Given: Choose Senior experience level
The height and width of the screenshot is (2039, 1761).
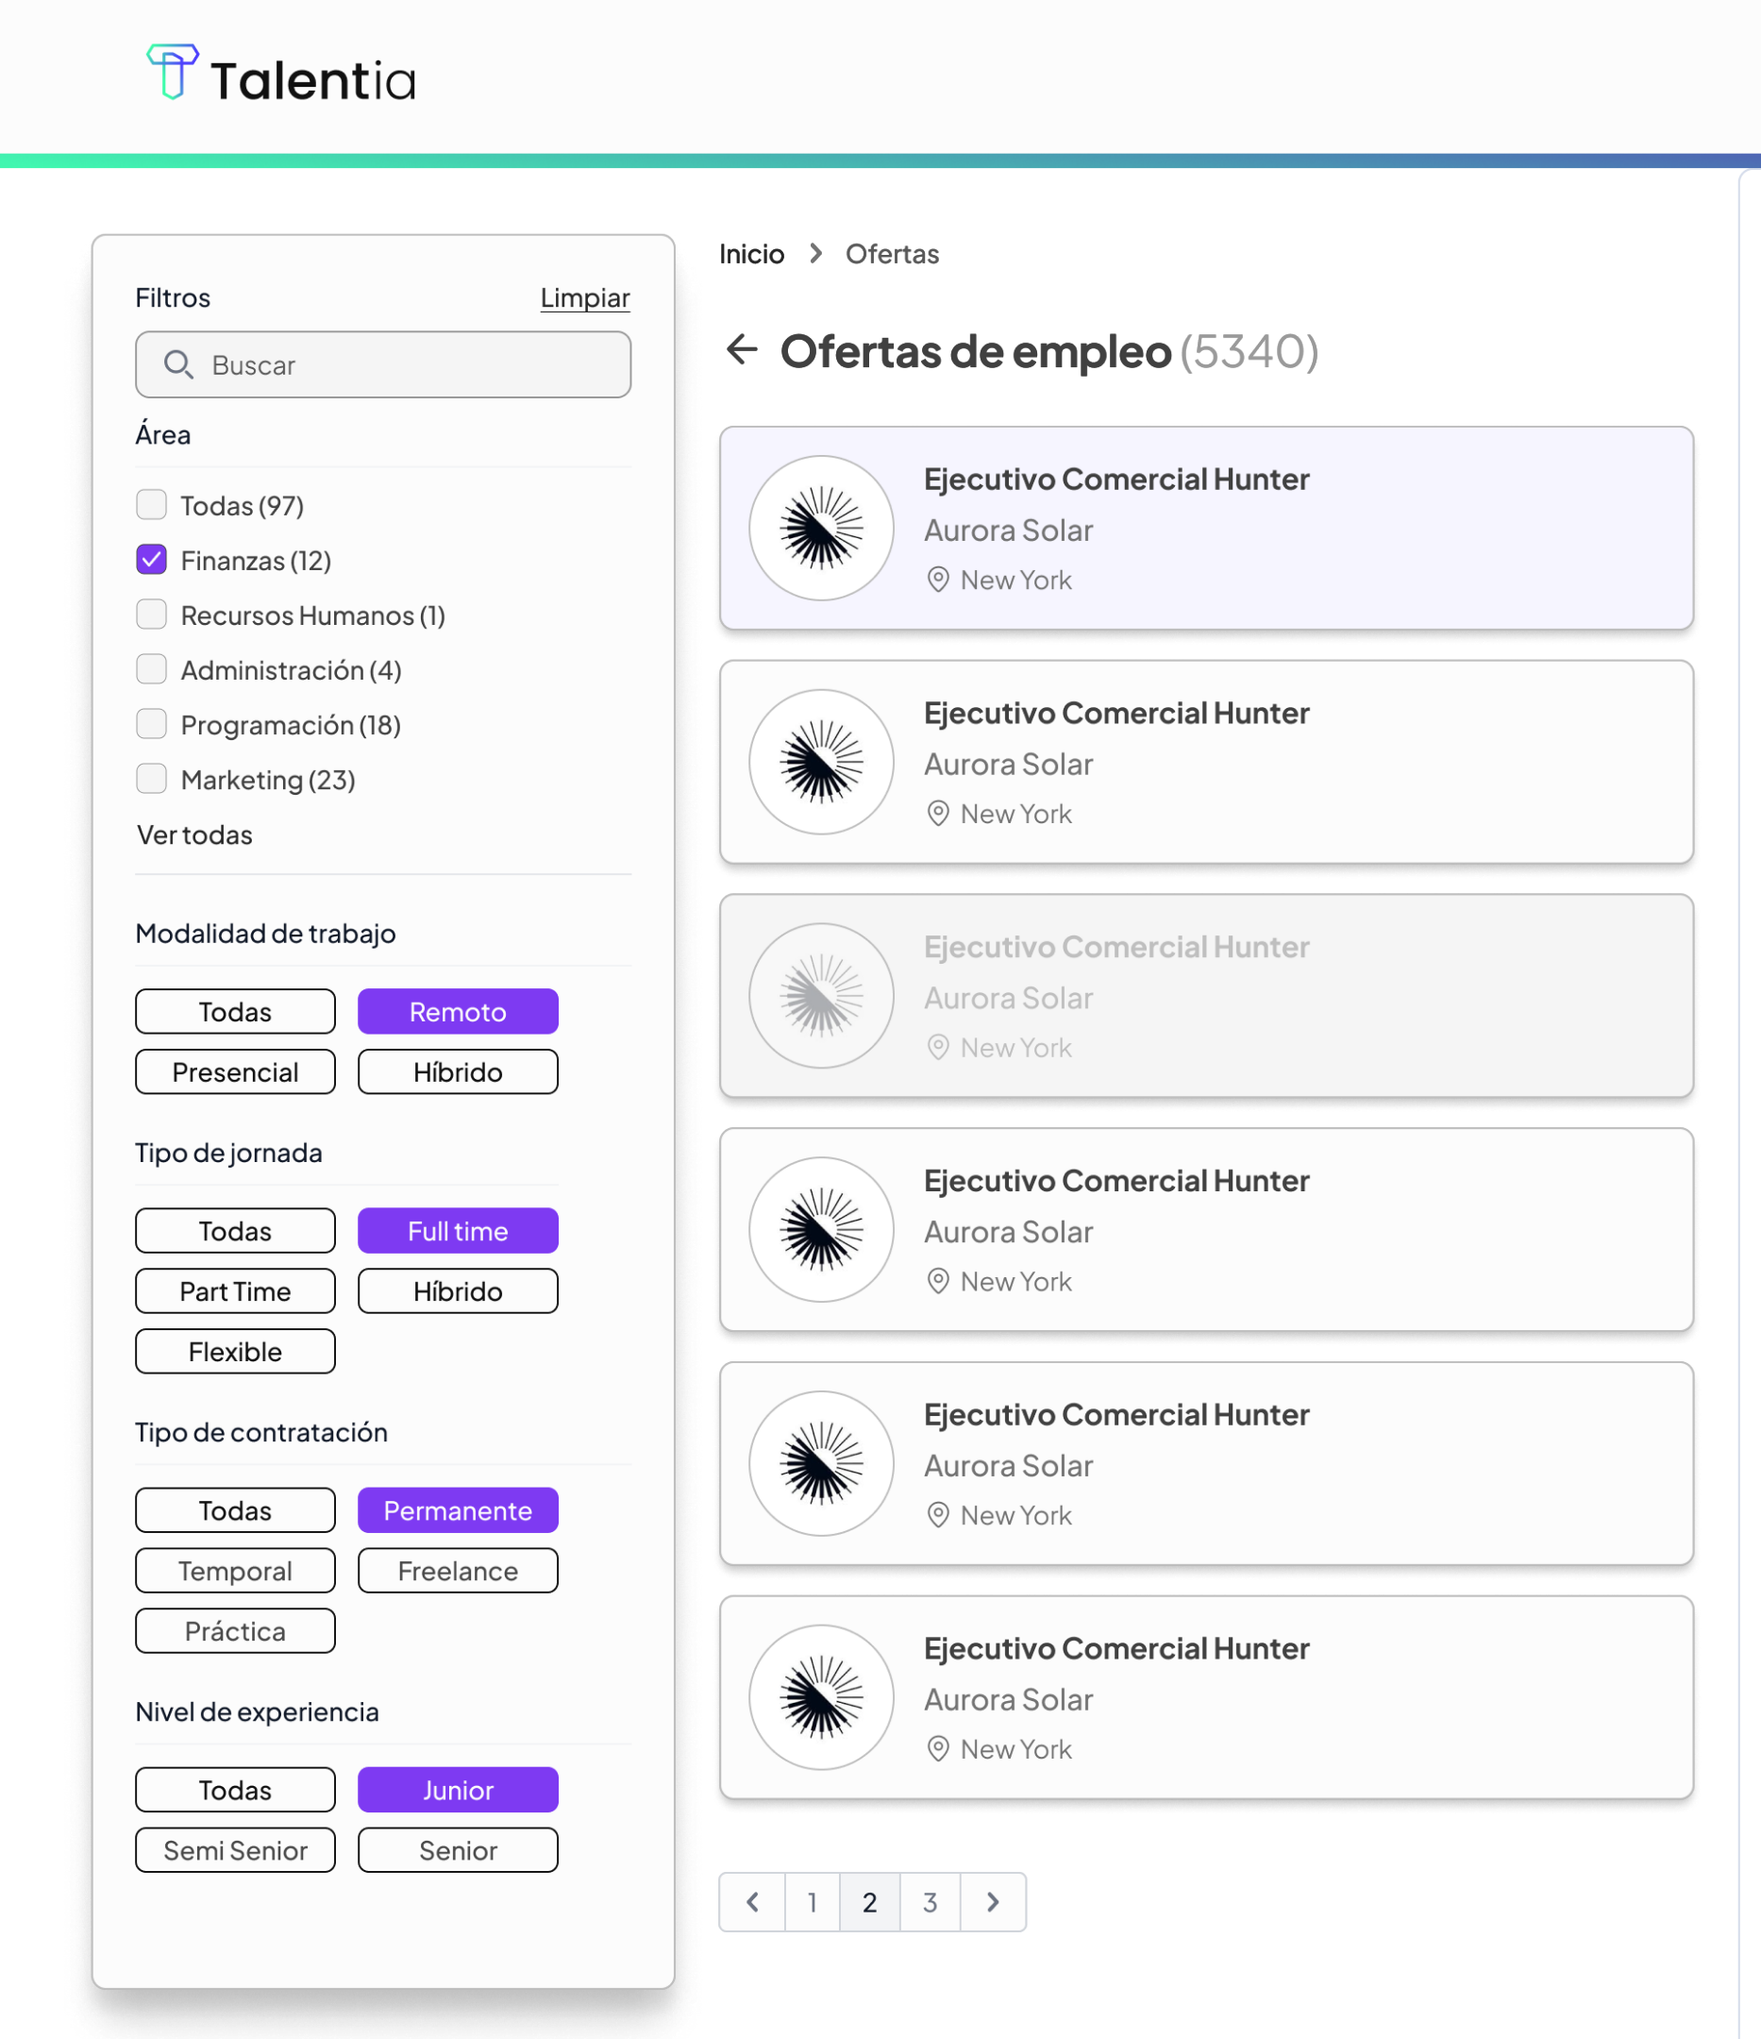Looking at the screenshot, I should pyautogui.click(x=458, y=1850).
